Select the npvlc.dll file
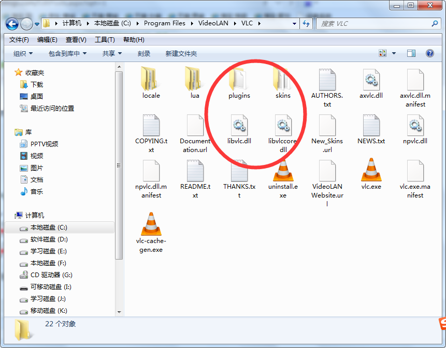Image resolution: width=446 pixels, height=348 pixels. coord(415,129)
